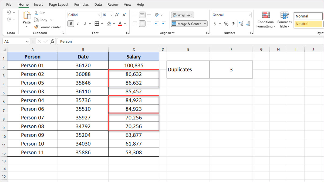Viewport: 324px width, 182px height.
Task: Open Conditional Formatting options
Action: point(266,20)
